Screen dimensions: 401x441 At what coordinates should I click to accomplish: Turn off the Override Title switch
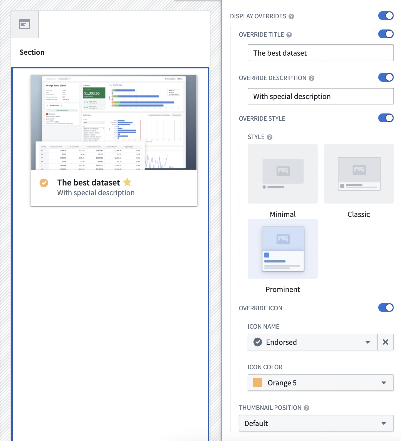click(386, 34)
